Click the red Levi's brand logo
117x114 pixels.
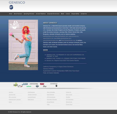tap(42, 84)
